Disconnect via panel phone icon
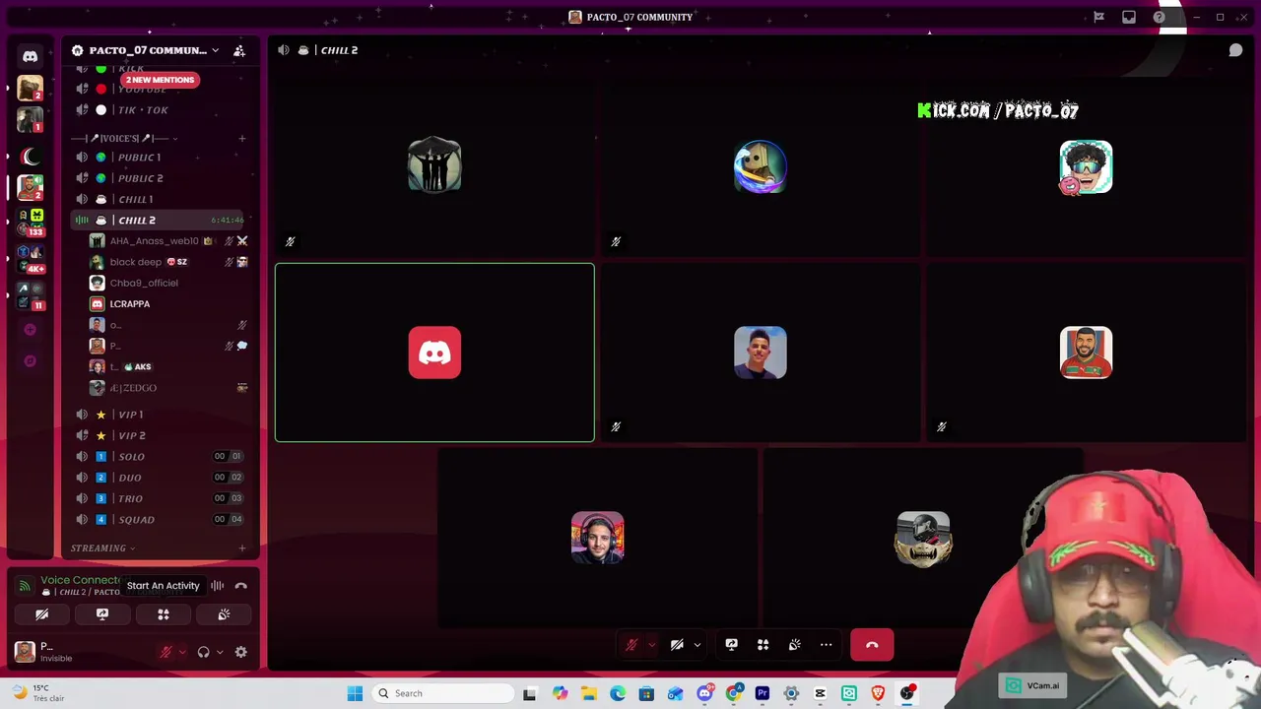The width and height of the screenshot is (1261, 709). pos(241,586)
